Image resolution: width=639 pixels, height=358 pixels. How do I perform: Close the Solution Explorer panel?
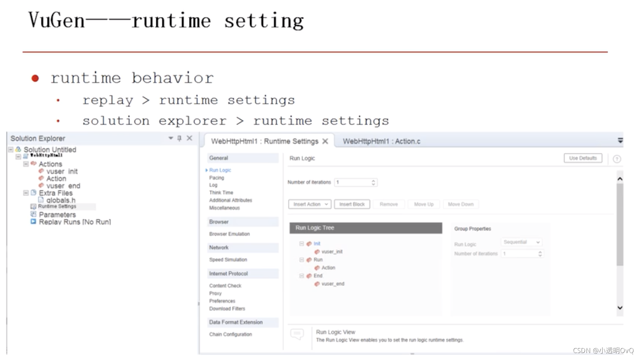(189, 138)
